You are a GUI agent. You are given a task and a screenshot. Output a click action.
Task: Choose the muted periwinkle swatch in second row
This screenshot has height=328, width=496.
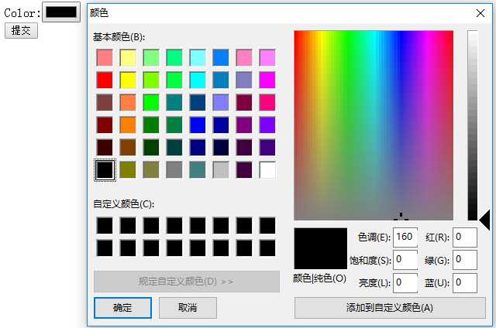pyautogui.click(x=244, y=80)
